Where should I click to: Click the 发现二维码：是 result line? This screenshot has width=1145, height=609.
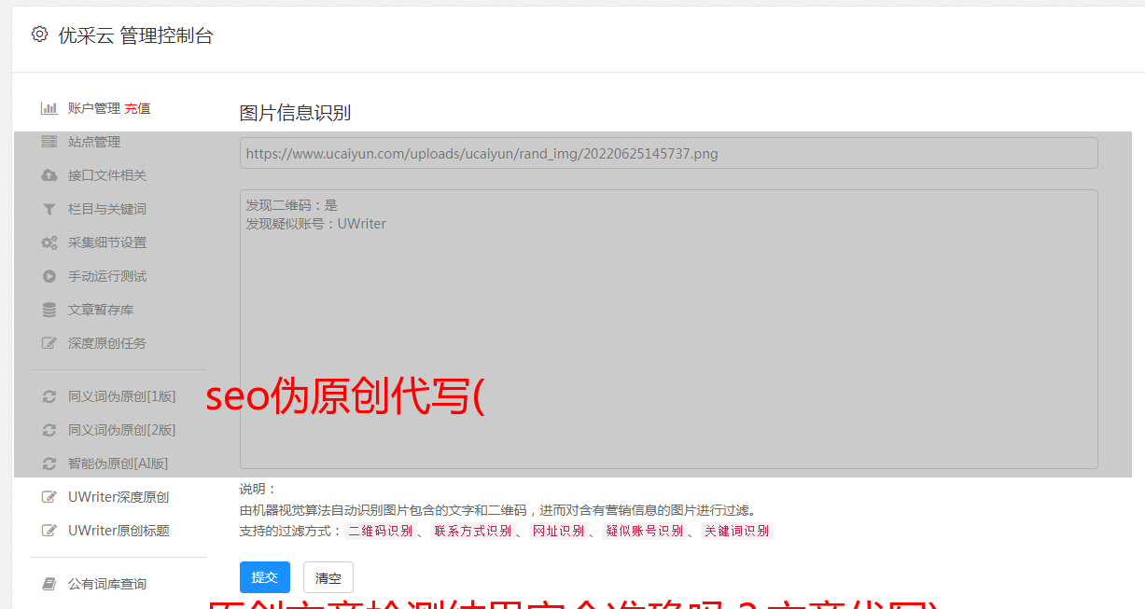tap(291, 205)
